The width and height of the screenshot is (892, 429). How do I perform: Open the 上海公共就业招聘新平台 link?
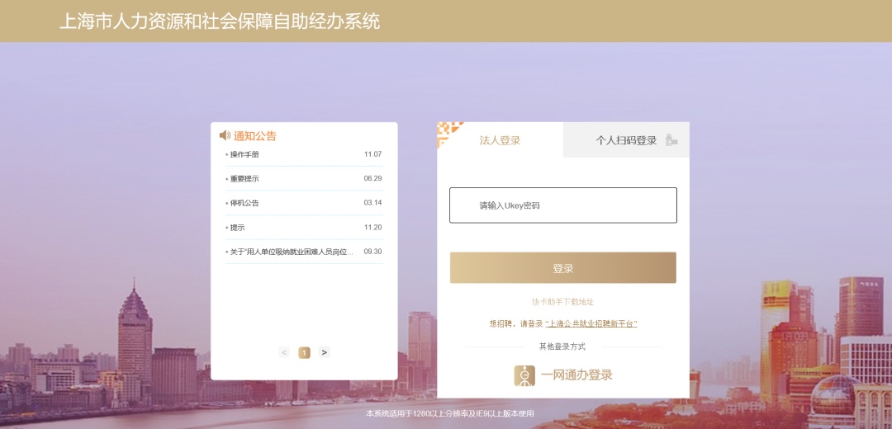(x=591, y=324)
